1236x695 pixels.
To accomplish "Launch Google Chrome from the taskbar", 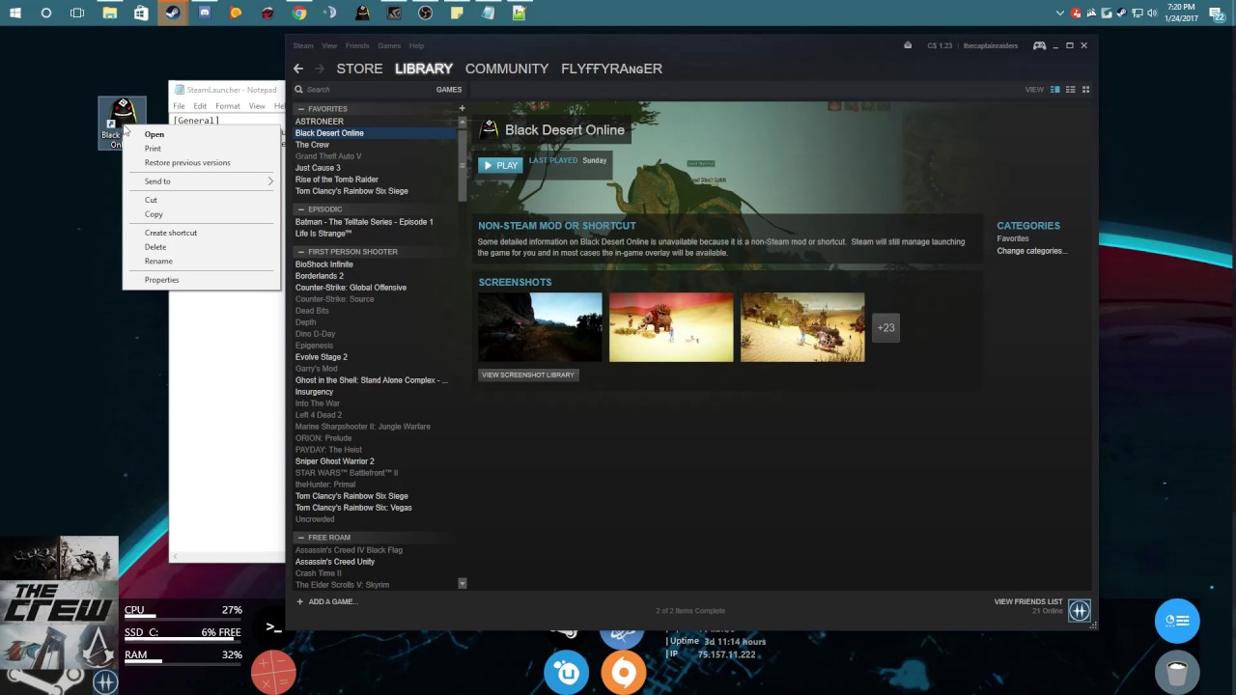I will pos(299,14).
